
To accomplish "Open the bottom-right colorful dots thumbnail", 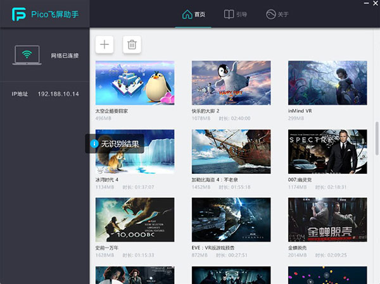I will coord(327,275).
